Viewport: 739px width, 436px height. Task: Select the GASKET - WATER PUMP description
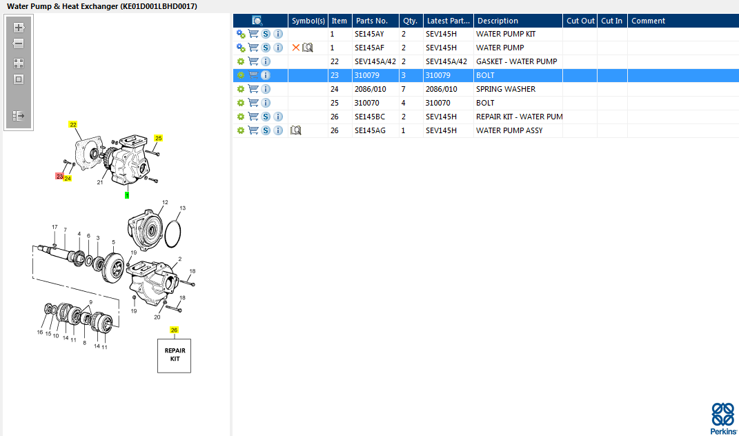518,61
